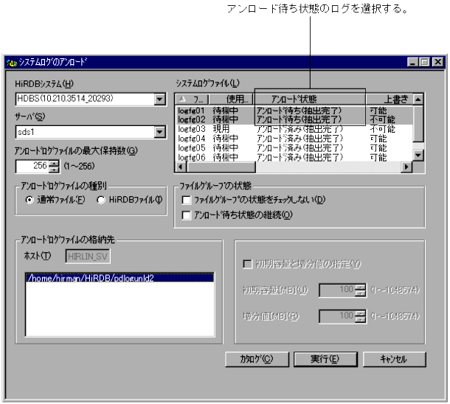Viewport: 450px width, 404px height.
Task: Click the list scroll left arrow
Action: 181,167
